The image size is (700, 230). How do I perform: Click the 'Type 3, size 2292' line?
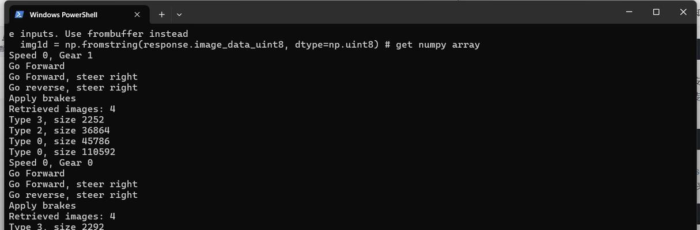pyautogui.click(x=56, y=226)
